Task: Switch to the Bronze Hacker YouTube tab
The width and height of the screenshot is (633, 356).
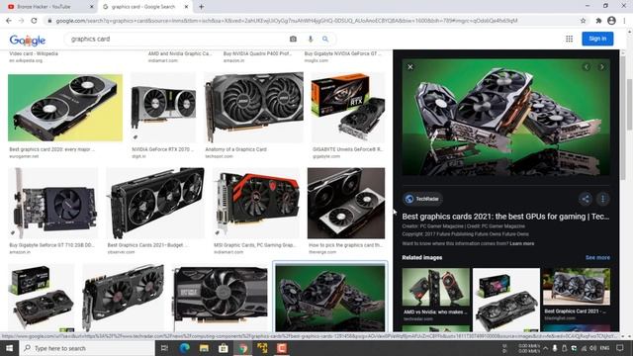Action: tap(45, 7)
